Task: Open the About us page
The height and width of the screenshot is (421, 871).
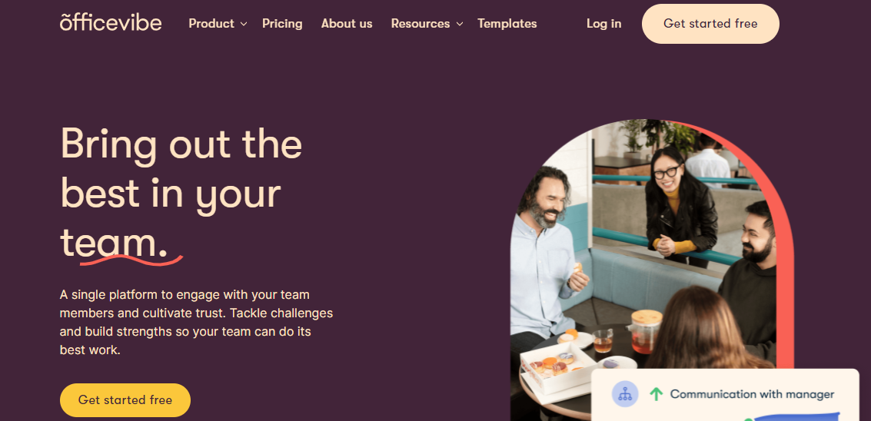Action: [347, 24]
